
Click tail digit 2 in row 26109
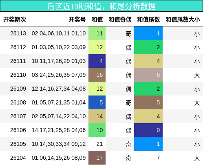148,89
